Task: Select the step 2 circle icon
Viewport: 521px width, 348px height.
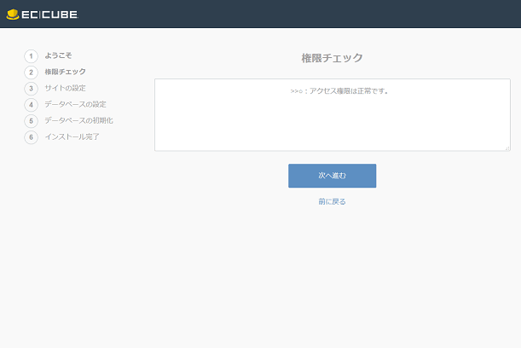Action: [x=32, y=72]
